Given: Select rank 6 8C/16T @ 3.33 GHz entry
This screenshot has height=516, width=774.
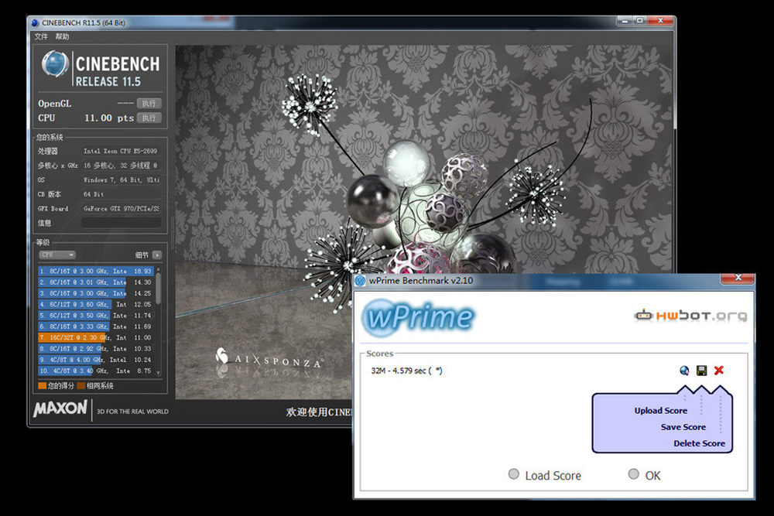Looking at the screenshot, I should coord(96,326).
